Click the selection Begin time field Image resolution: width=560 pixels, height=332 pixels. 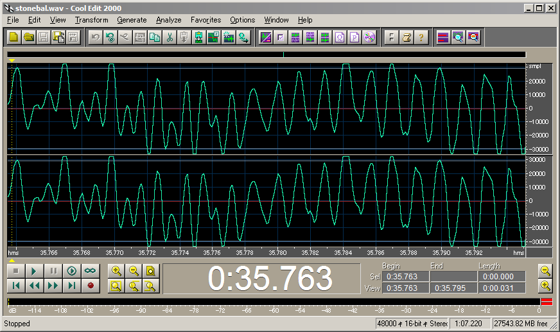pos(405,277)
